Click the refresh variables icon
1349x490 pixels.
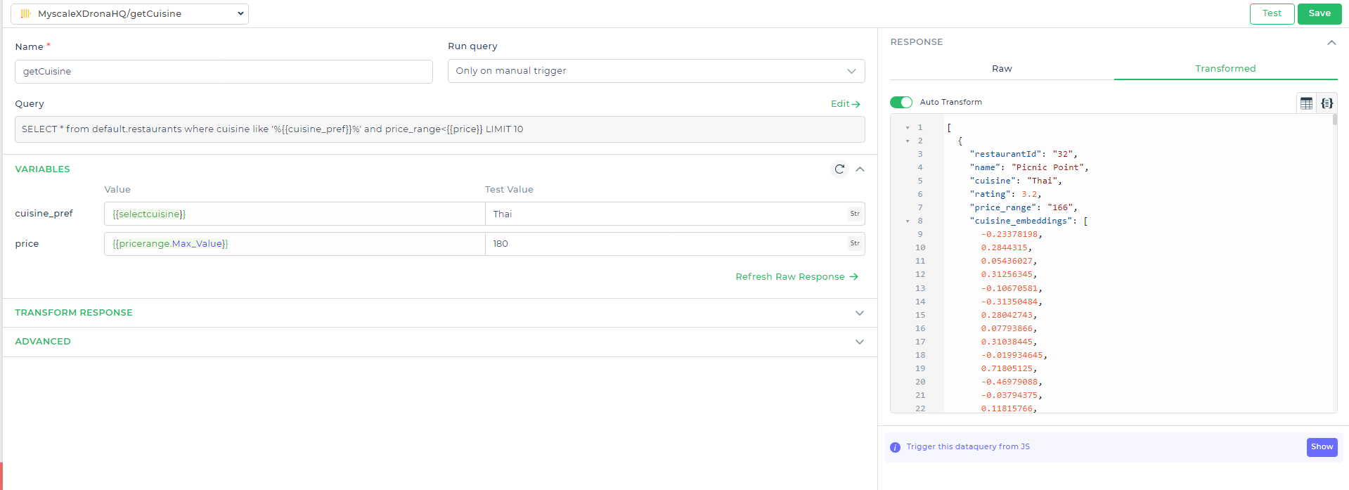839,169
